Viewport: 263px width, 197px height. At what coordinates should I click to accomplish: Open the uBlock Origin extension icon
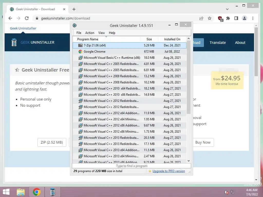(x=220, y=18)
